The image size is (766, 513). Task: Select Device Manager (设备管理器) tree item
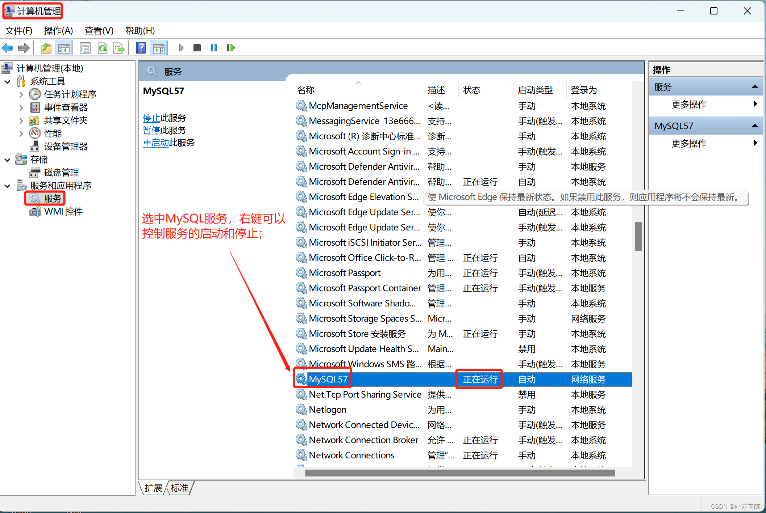tap(66, 147)
